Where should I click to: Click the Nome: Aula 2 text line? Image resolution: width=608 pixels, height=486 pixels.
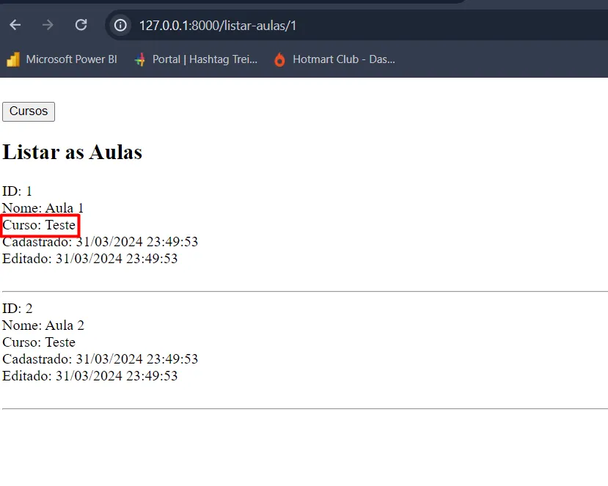(x=43, y=325)
